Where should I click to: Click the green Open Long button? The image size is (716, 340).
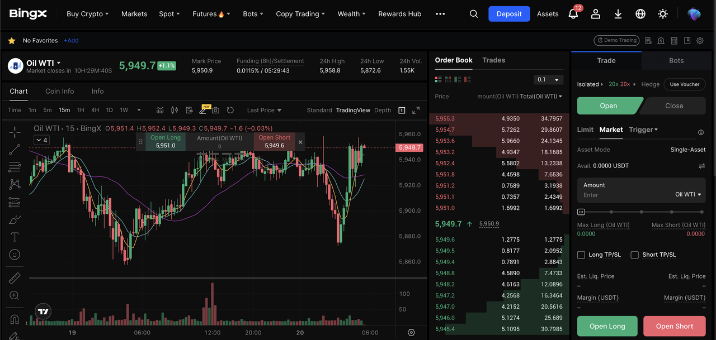tap(607, 326)
